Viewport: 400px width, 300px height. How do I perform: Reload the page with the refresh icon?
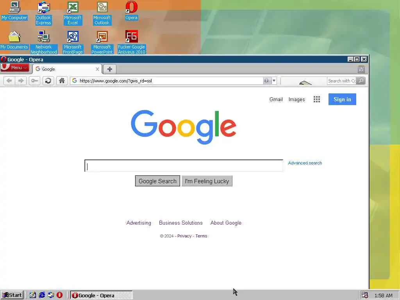[48, 81]
